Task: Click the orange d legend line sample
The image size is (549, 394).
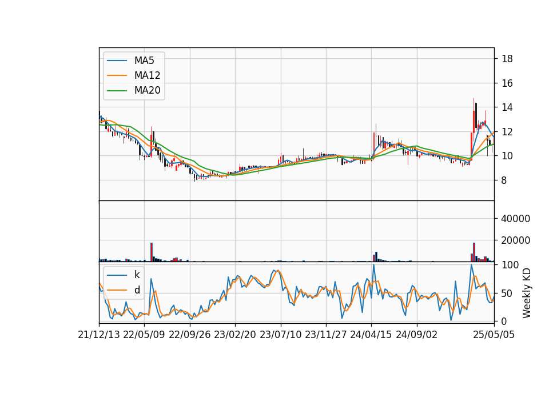Action: (117, 290)
